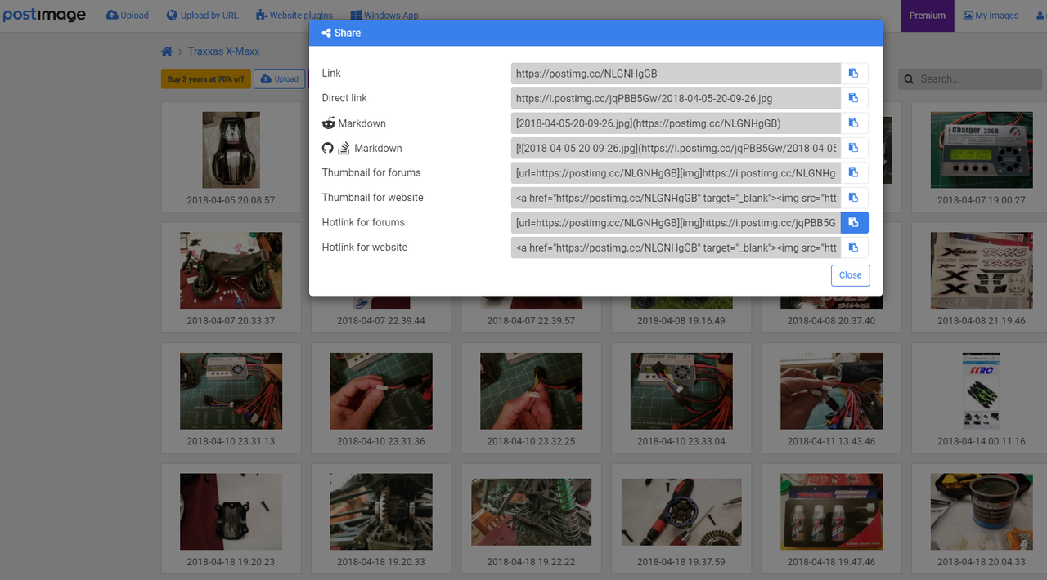Image resolution: width=1047 pixels, height=580 pixels.
Task: Click the gallery Upload button
Action: click(x=280, y=79)
